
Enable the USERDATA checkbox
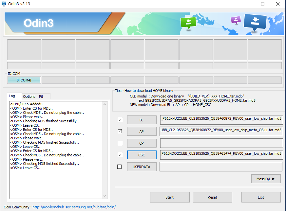tap(120, 167)
